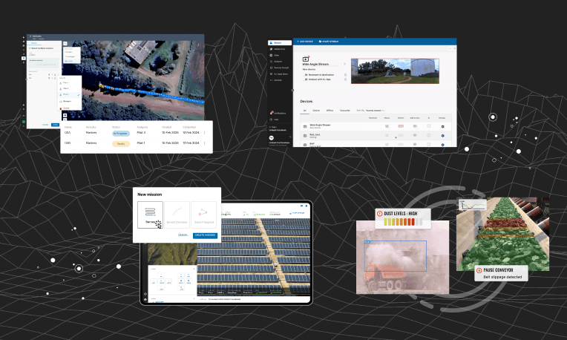
Task: Switch to the Favourite devices tab
Action: point(345,111)
